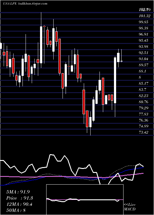Click the 88.1 price axis label
Screen dimensions: 154x215
[x=143, y=71]
